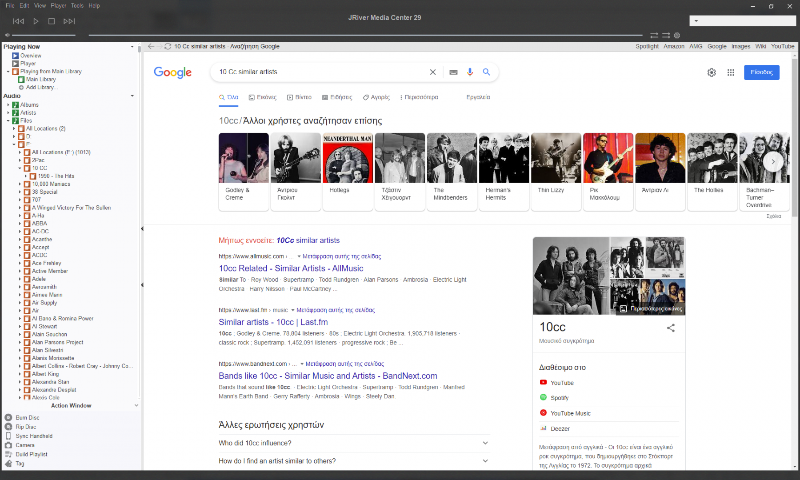Expand the Albums tree node
800x480 pixels.
click(8, 105)
